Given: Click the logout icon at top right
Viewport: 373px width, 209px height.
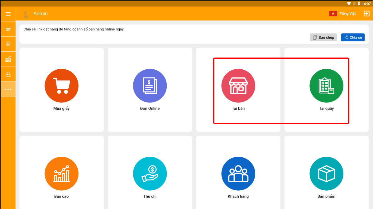Looking at the screenshot, I should (x=366, y=14).
